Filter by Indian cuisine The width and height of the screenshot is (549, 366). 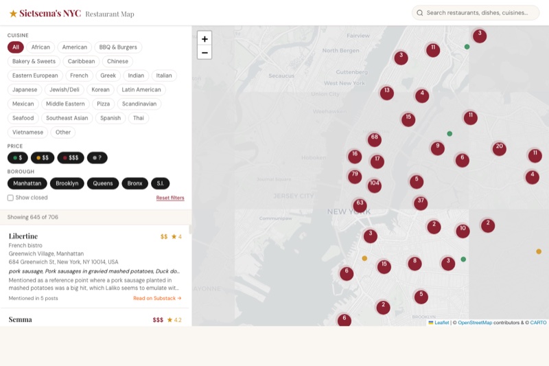(x=136, y=76)
